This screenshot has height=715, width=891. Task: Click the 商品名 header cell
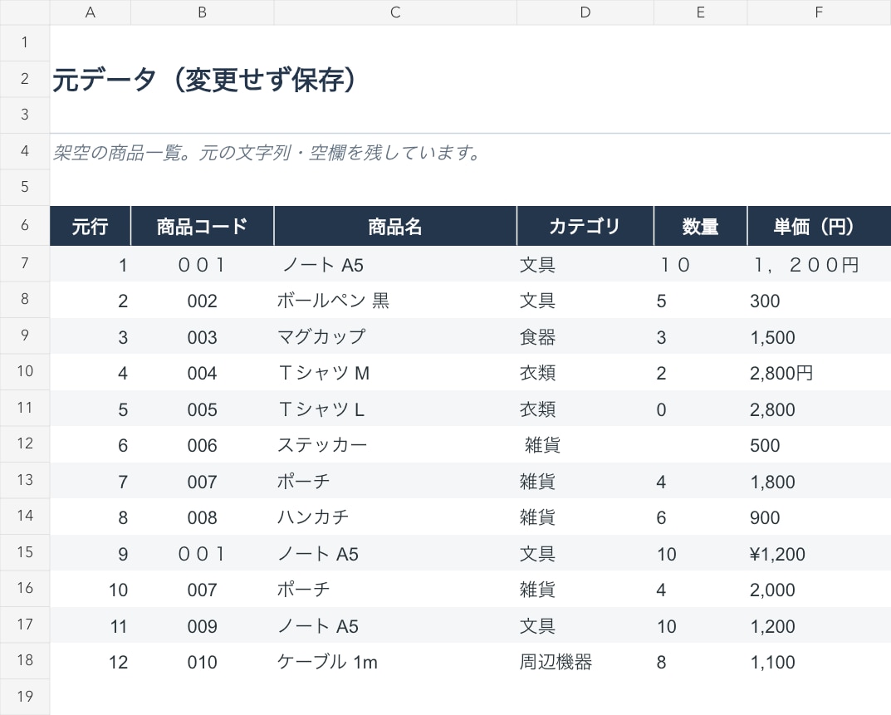[395, 226]
